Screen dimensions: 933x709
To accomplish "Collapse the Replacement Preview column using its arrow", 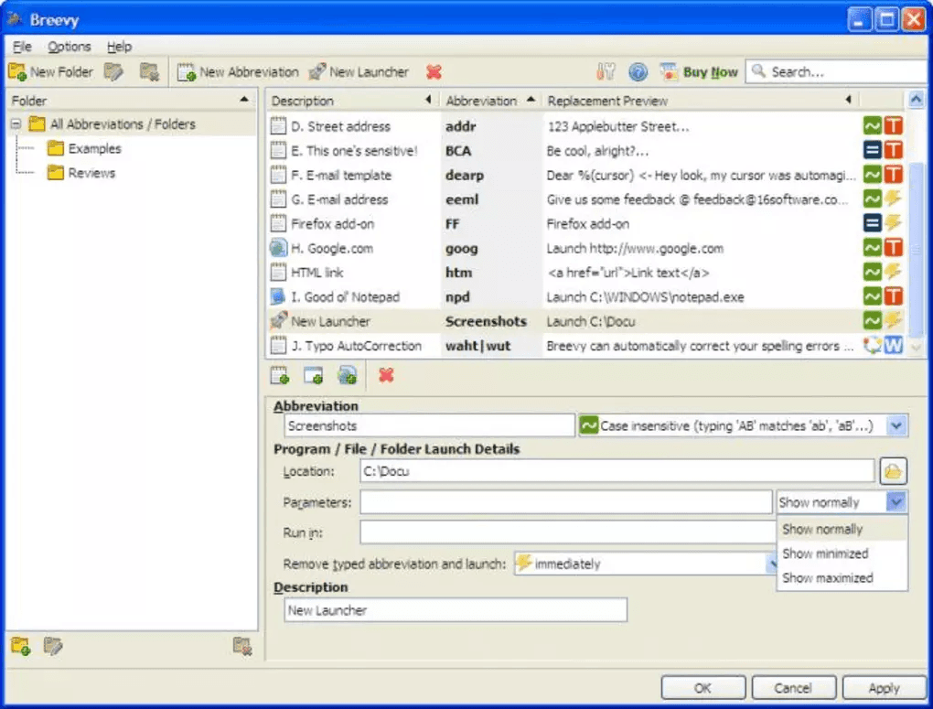I will click(x=849, y=100).
